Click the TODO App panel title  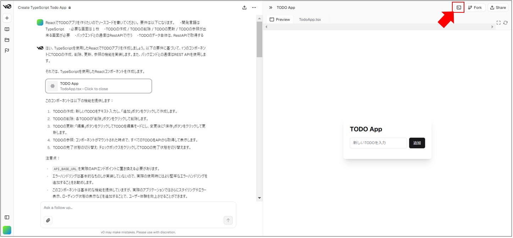click(x=286, y=7)
